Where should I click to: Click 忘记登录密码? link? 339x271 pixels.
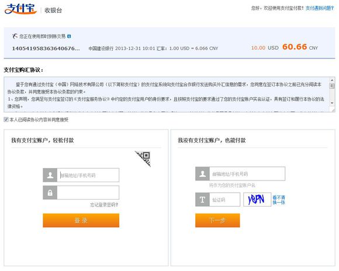tap(104, 204)
